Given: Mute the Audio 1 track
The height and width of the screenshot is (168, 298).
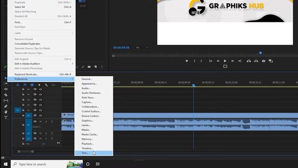Looking at the screenshot, I should coord(41,121).
